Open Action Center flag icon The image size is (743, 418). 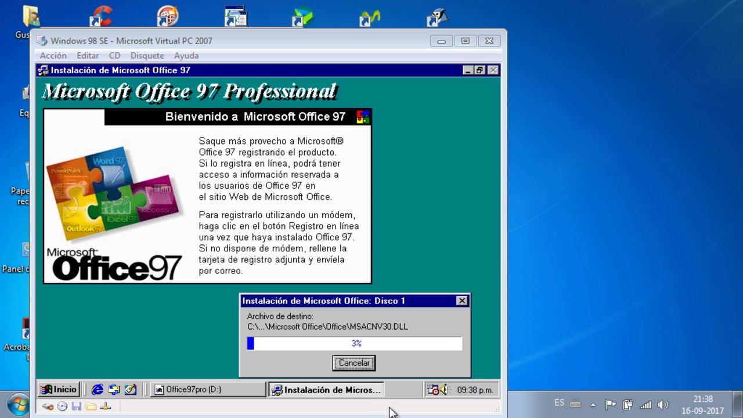610,405
